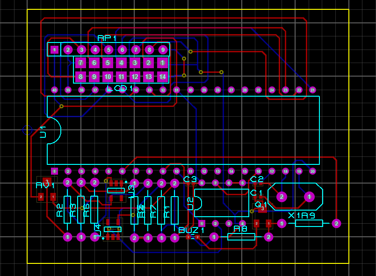The height and width of the screenshot is (276, 376).
Task: Select RP1 pad 5
Action: [108, 50]
